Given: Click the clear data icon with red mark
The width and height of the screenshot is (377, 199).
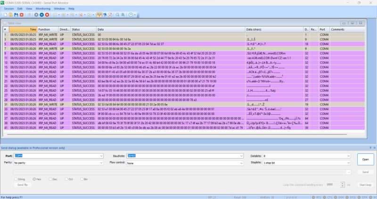Looking at the screenshot, I should click(x=110, y=15).
